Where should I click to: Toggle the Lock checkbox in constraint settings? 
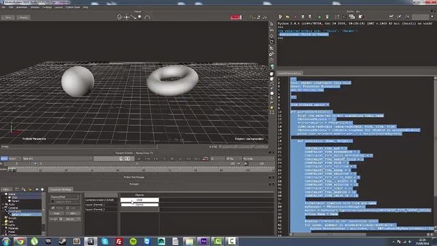(68, 208)
